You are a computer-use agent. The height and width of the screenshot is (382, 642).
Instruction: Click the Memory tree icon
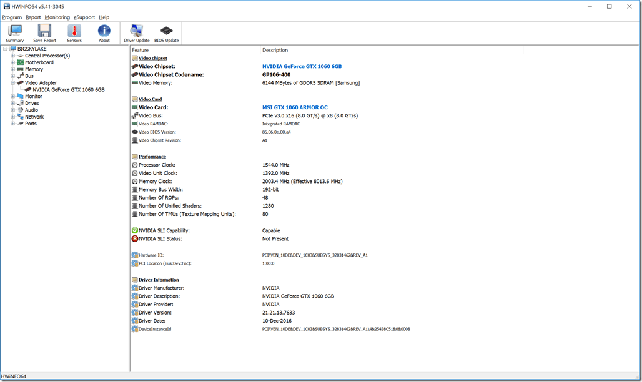(21, 69)
